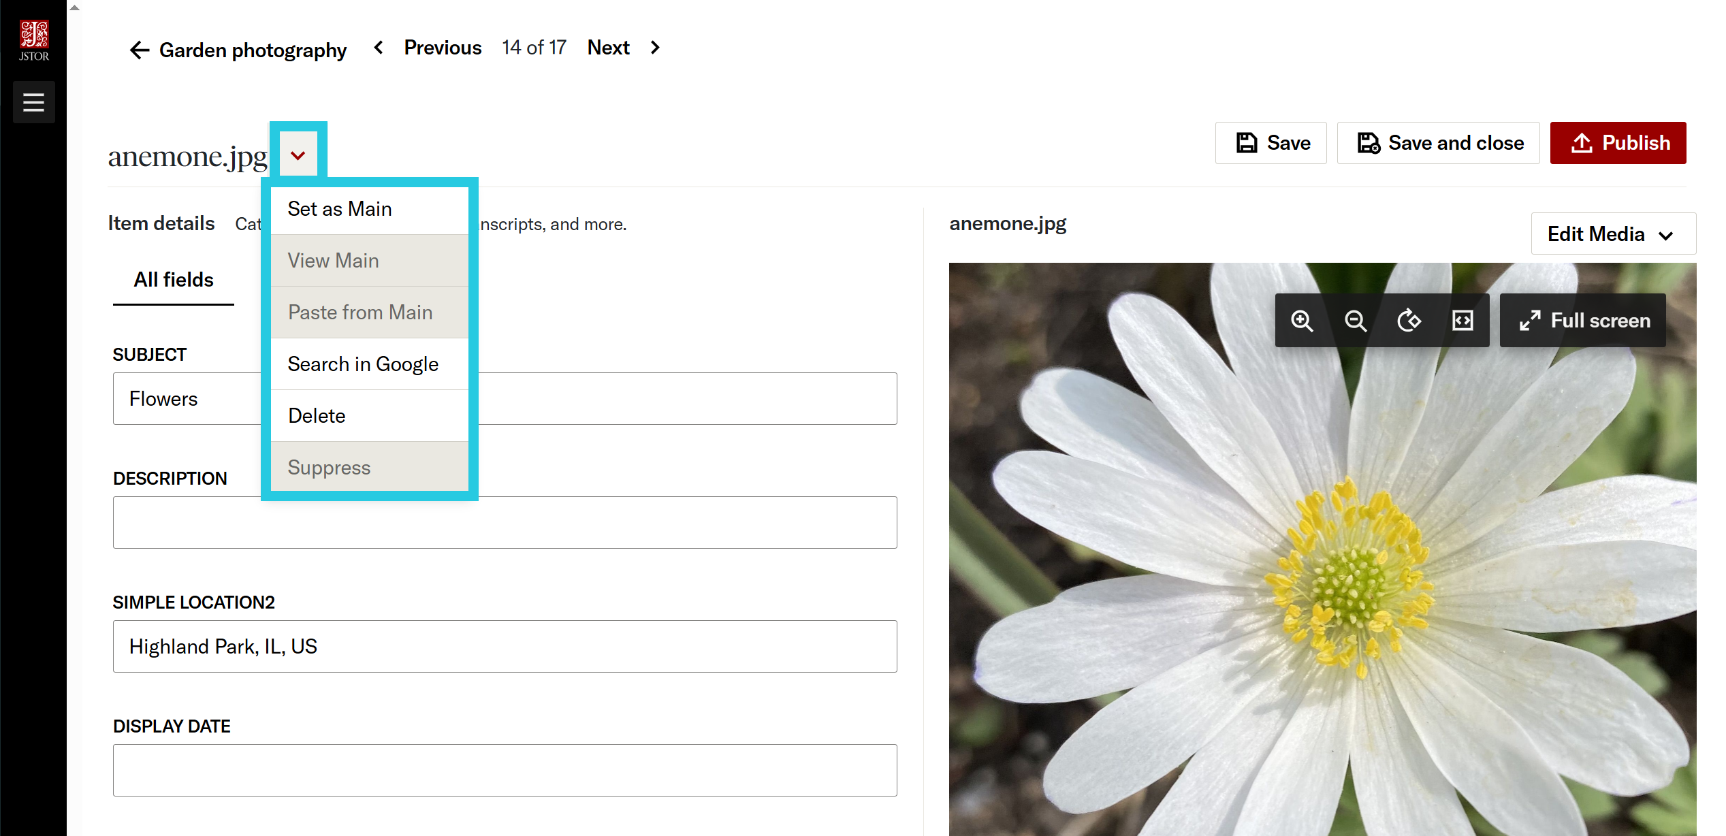Select Suppress in the dropdown menu
The image size is (1726, 836).
[370, 467]
